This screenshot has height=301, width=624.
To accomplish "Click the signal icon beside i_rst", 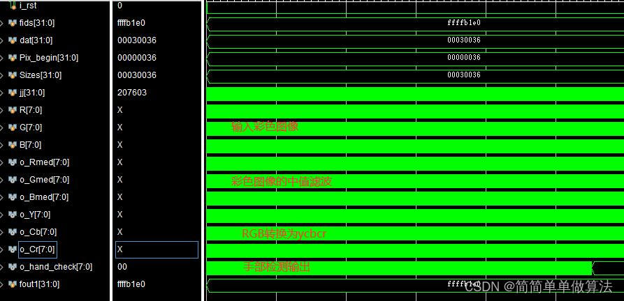I will coord(13,6).
